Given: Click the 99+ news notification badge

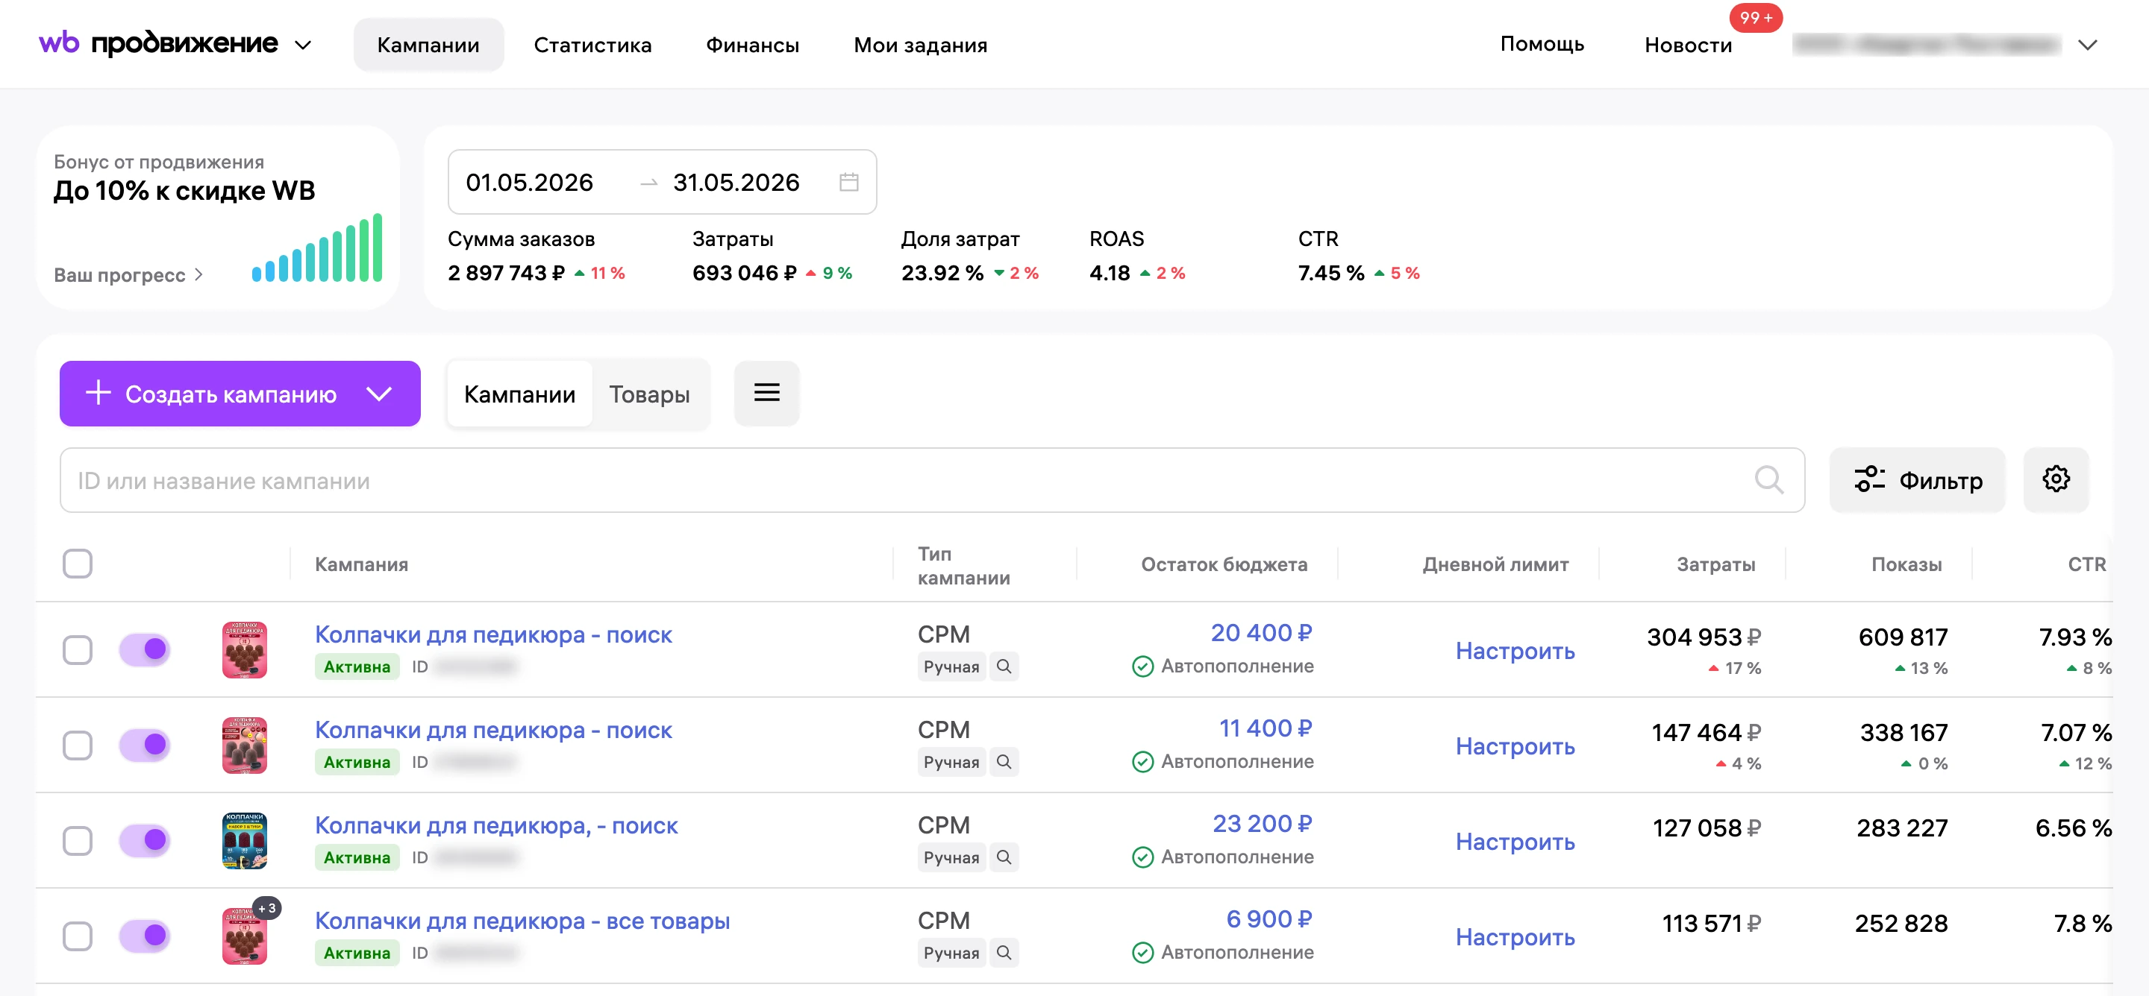Looking at the screenshot, I should pyautogui.click(x=1755, y=17).
